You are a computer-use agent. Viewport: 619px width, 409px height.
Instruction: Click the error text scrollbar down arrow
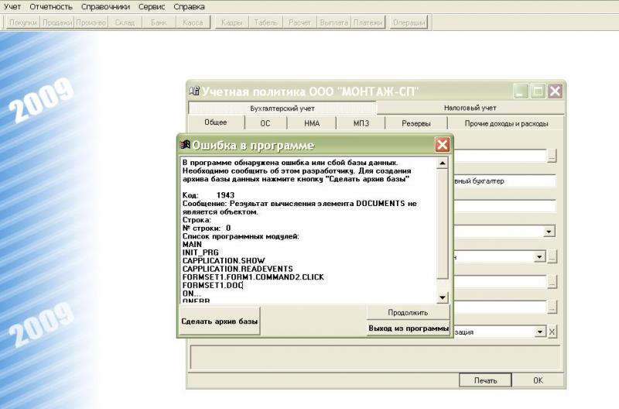click(443, 297)
